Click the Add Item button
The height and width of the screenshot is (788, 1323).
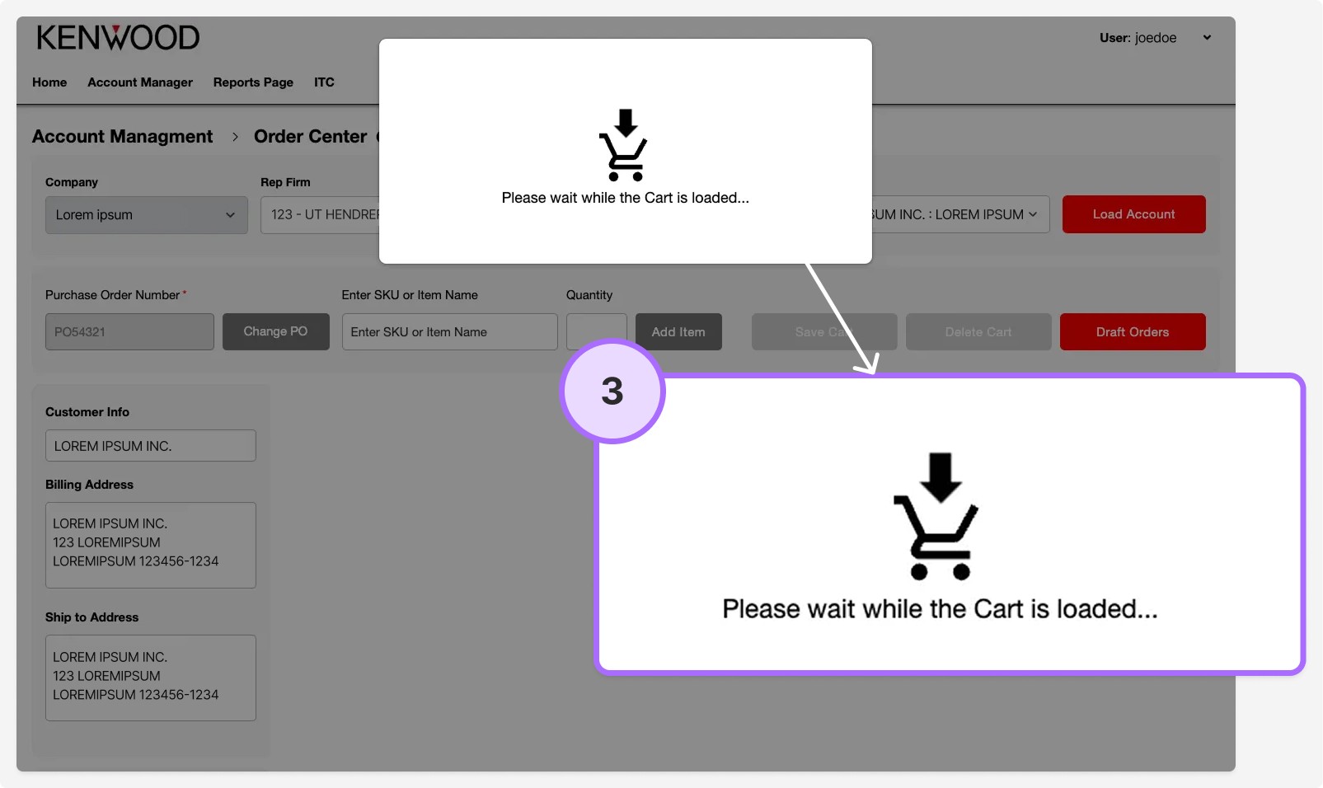(x=678, y=331)
